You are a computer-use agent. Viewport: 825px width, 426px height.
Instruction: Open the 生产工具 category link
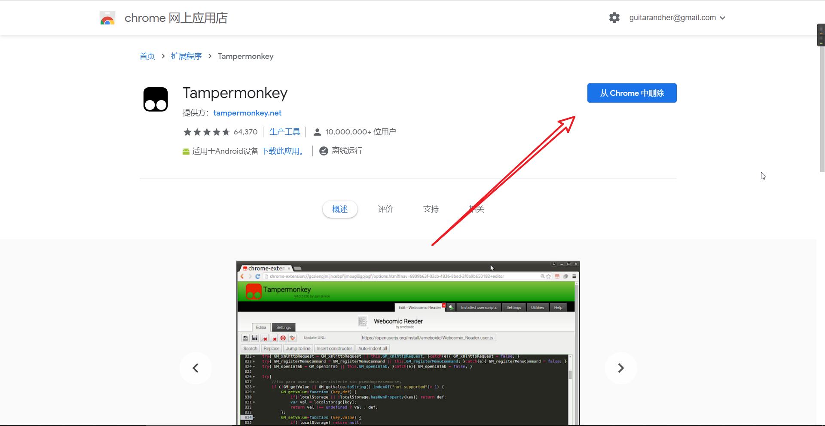coord(285,132)
